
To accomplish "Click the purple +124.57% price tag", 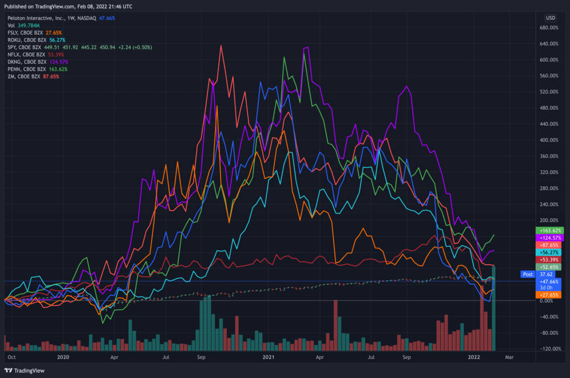I will pos(549,237).
